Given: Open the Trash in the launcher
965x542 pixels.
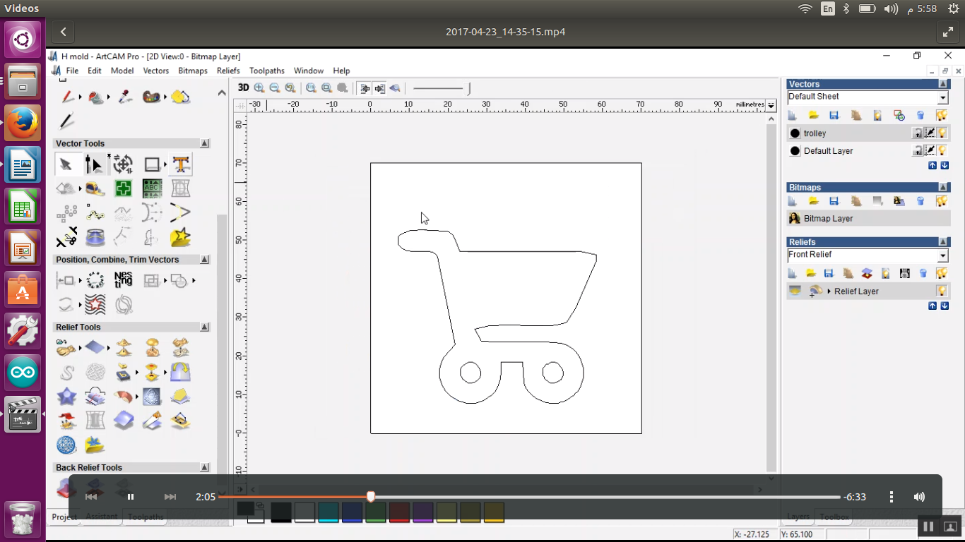Looking at the screenshot, I should tap(23, 519).
